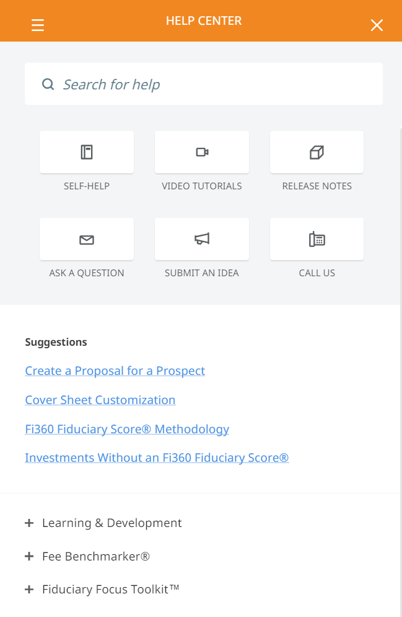402x617 pixels.
Task: Open the Video Tutorials camera icon
Action: click(202, 152)
